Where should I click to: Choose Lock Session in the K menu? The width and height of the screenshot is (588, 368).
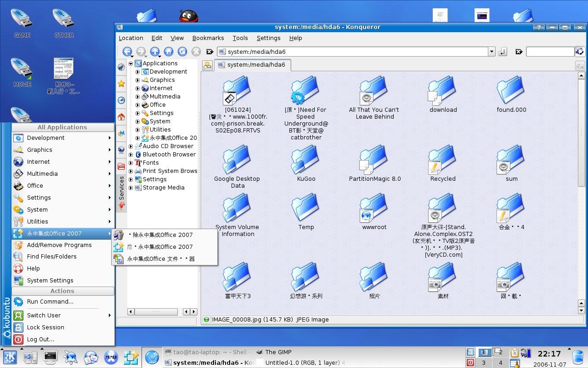coord(63,328)
